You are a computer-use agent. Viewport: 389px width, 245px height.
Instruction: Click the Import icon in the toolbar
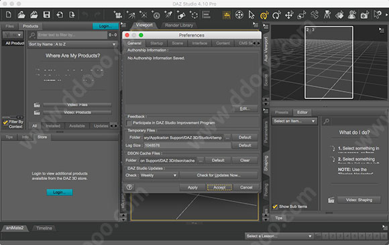[59, 15]
